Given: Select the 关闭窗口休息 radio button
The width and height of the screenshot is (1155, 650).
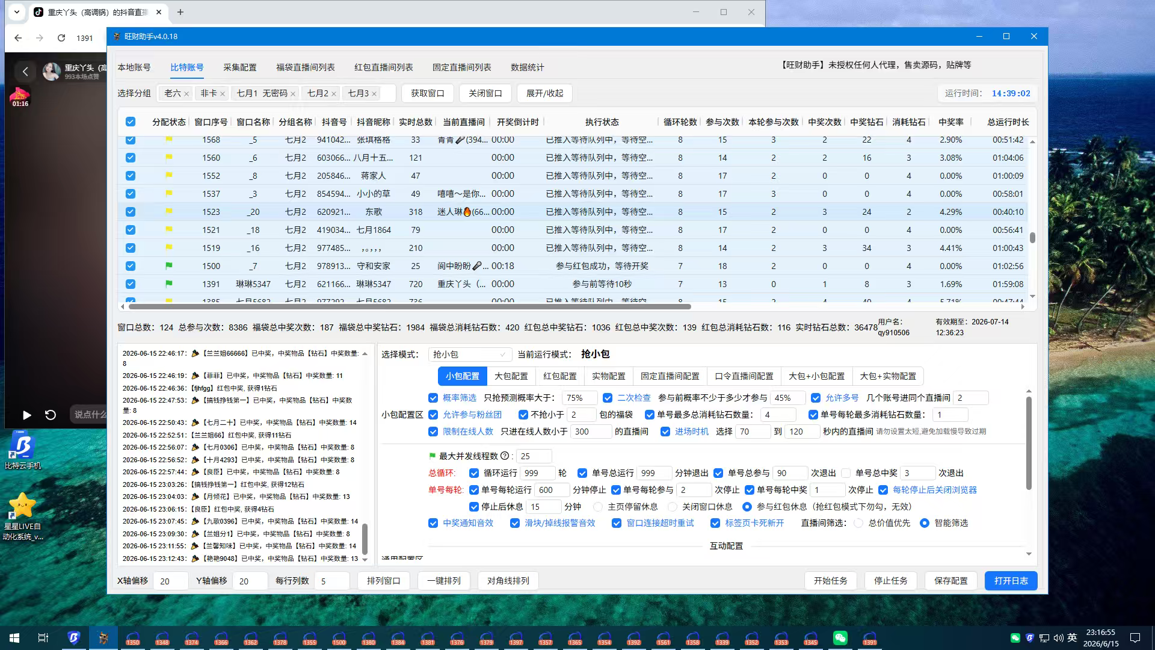Looking at the screenshot, I should click(x=673, y=507).
